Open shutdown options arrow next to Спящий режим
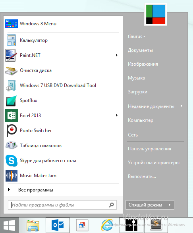 point(170,205)
